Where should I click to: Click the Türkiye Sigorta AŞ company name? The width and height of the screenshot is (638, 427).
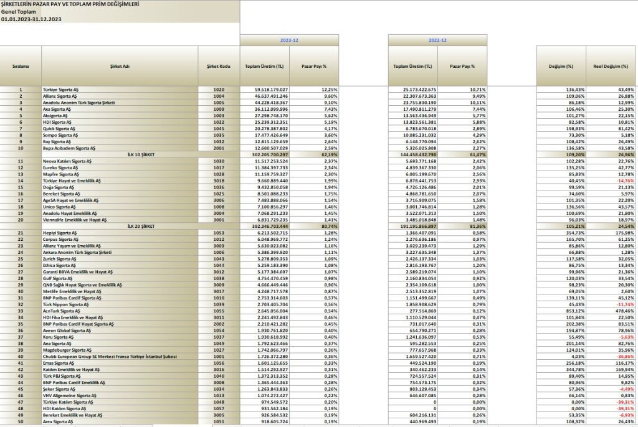pyautogui.click(x=60, y=90)
